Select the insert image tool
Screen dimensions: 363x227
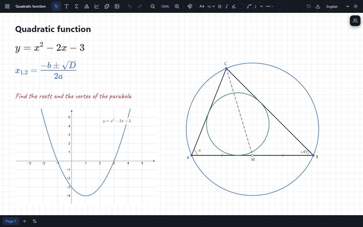[x=117, y=6]
